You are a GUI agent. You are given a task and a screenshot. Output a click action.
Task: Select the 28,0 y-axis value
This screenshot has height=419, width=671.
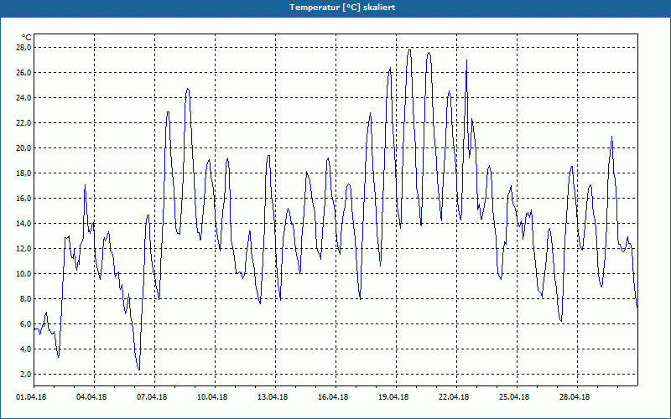[23, 48]
